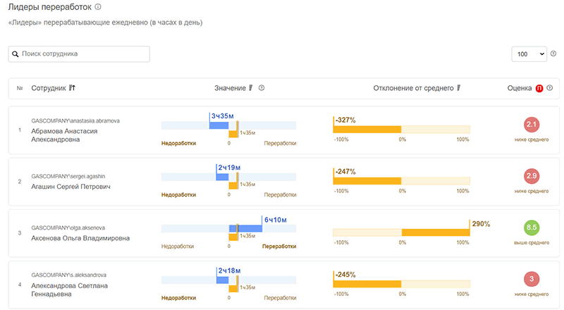Open employee Агашин Сергей Петрович
The image size is (564, 310).
pos(70,187)
